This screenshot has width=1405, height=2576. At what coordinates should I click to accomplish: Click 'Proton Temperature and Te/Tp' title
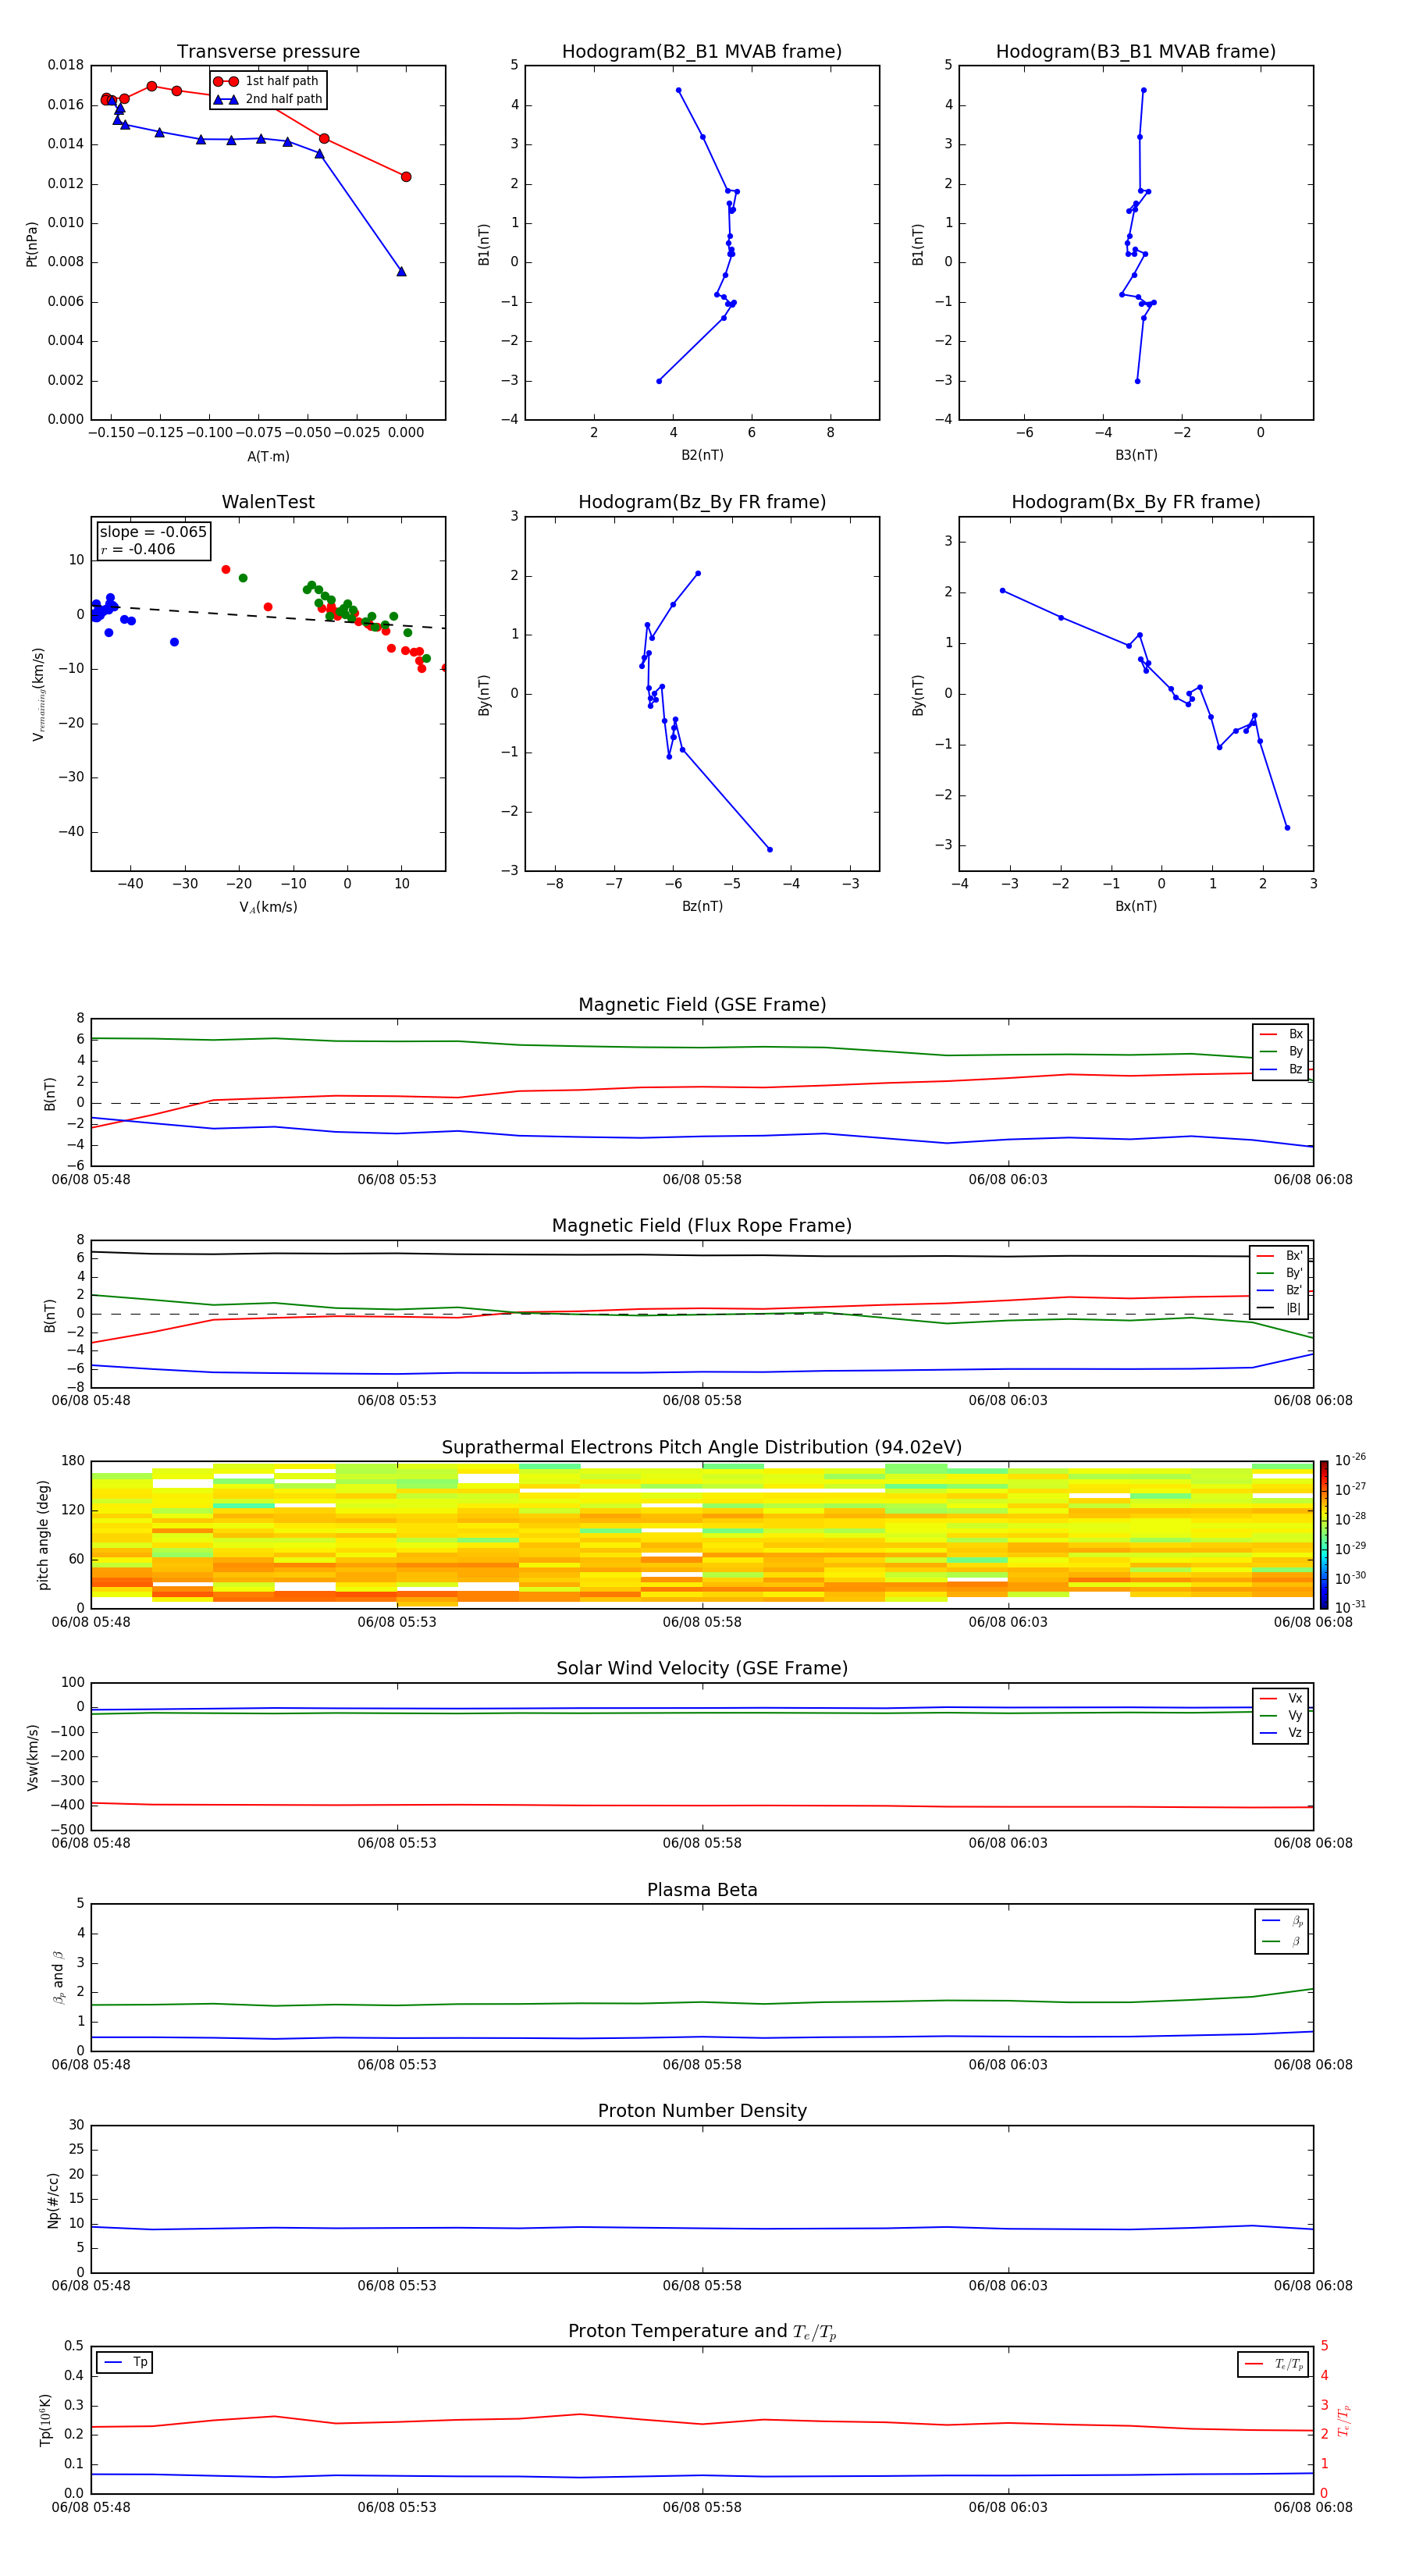(702, 2332)
